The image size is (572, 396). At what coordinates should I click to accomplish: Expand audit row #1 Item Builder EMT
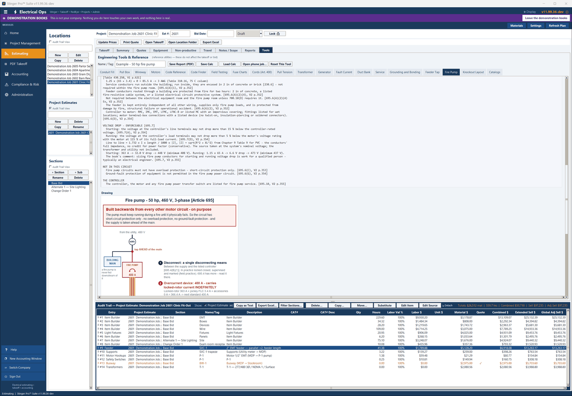tap(98, 317)
